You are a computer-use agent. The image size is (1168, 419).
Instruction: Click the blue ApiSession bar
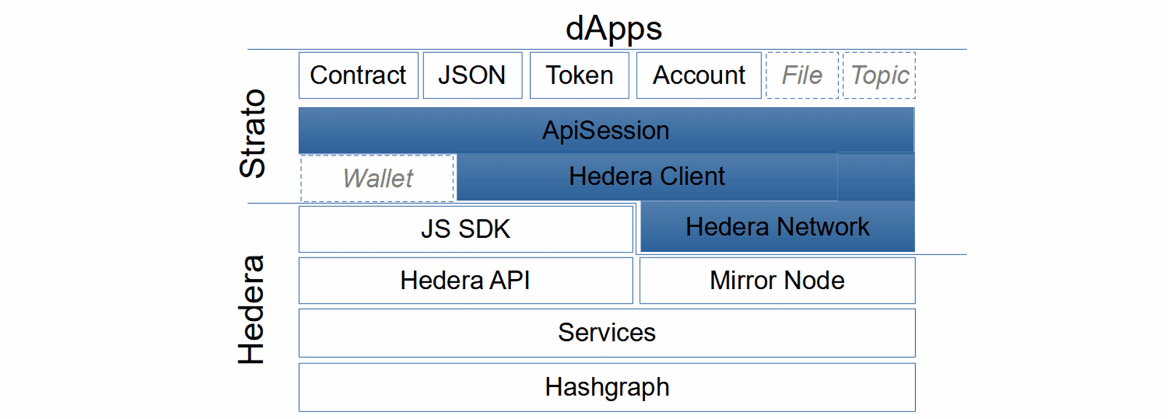606,130
